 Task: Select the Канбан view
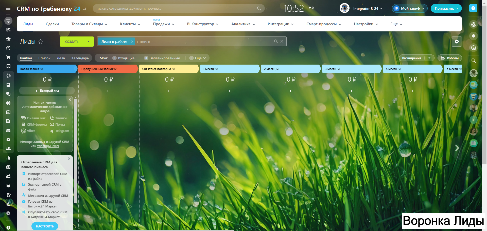pyautogui.click(x=26, y=58)
